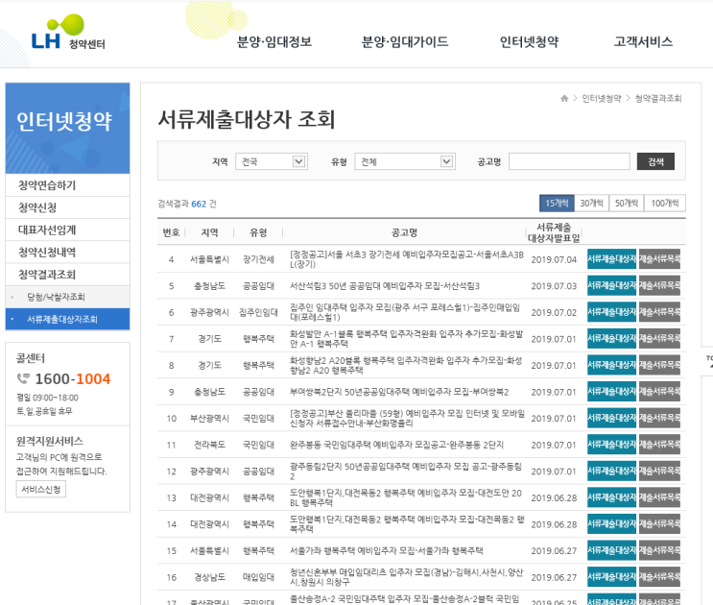Click 서류제출대상자 button for row 12 광주동림2단지
This screenshot has height=605, width=713.
pos(611,471)
